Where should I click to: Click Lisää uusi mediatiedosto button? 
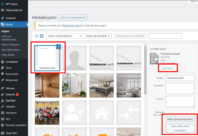tap(72, 18)
